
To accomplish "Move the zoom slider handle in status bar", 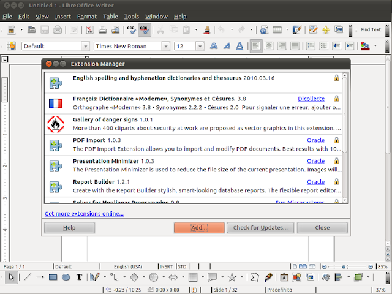I will [344, 267].
